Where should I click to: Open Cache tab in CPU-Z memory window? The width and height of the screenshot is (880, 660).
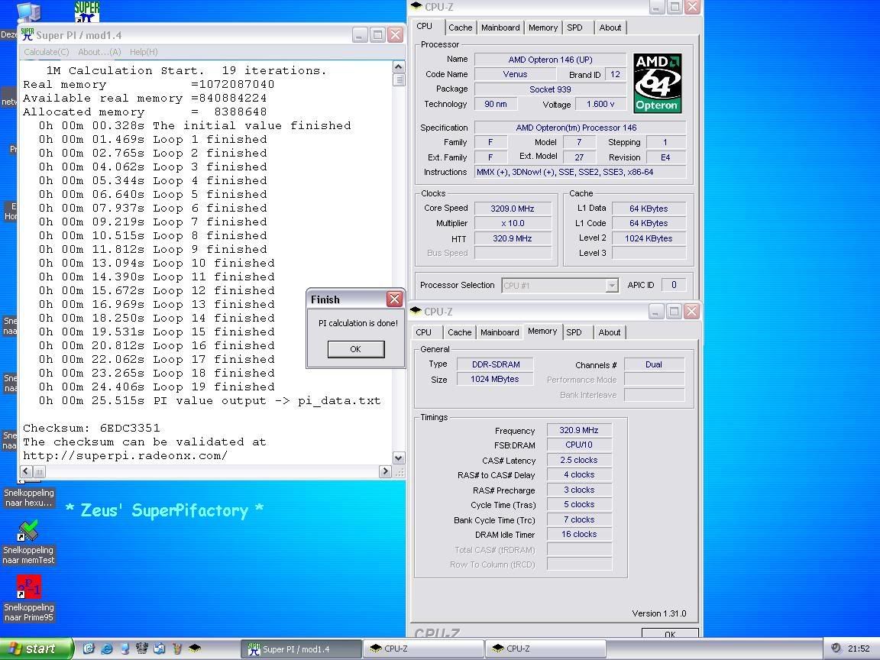(460, 332)
